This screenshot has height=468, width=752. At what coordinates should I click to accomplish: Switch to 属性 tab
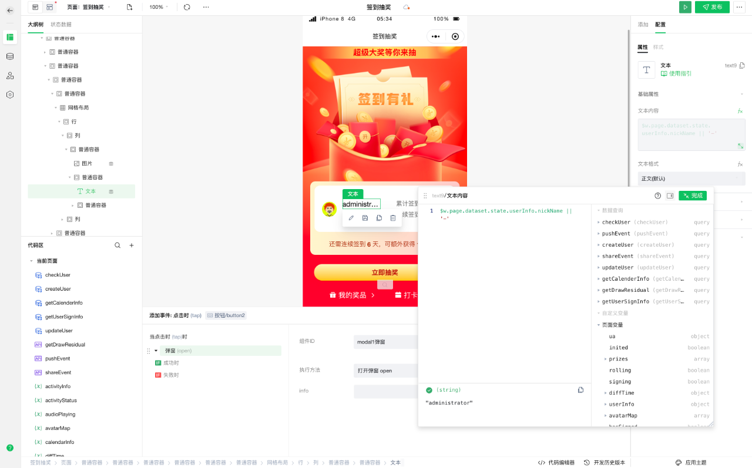click(642, 47)
